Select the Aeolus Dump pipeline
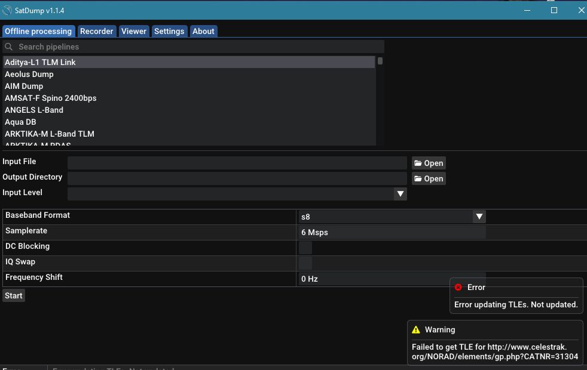The width and height of the screenshot is (587, 370). click(x=189, y=74)
